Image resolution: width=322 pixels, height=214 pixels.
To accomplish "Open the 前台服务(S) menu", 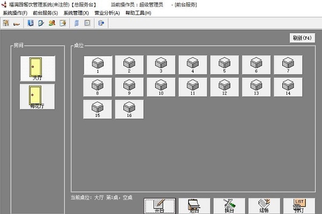I will 45,13.
